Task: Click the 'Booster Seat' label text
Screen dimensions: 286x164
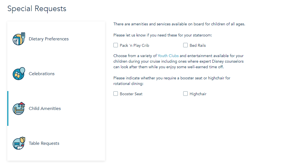Action: tap(131, 94)
